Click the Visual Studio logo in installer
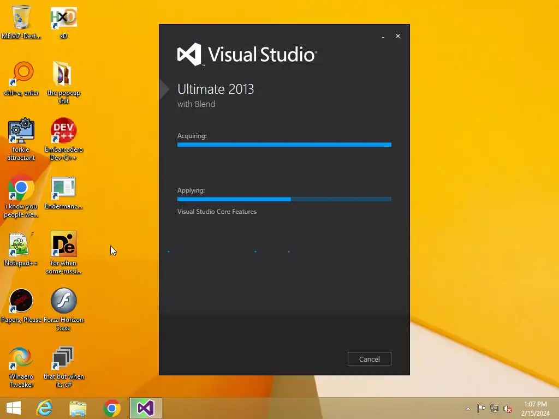Screen dimensions: 559x419 [x=247, y=55]
